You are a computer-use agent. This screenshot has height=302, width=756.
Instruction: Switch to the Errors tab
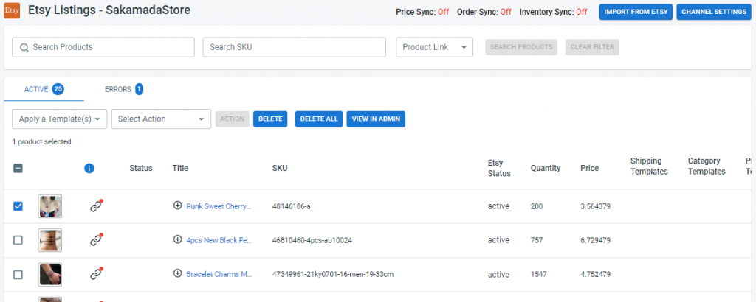[x=124, y=89]
